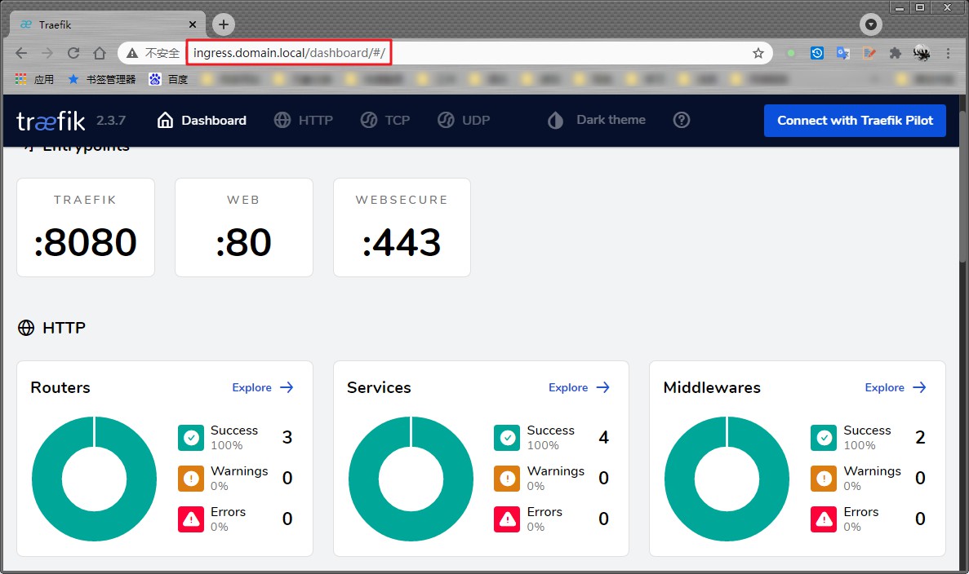The height and width of the screenshot is (574, 969).
Task: Open the 书签管理器 bookmark manager
Action: click(x=101, y=79)
